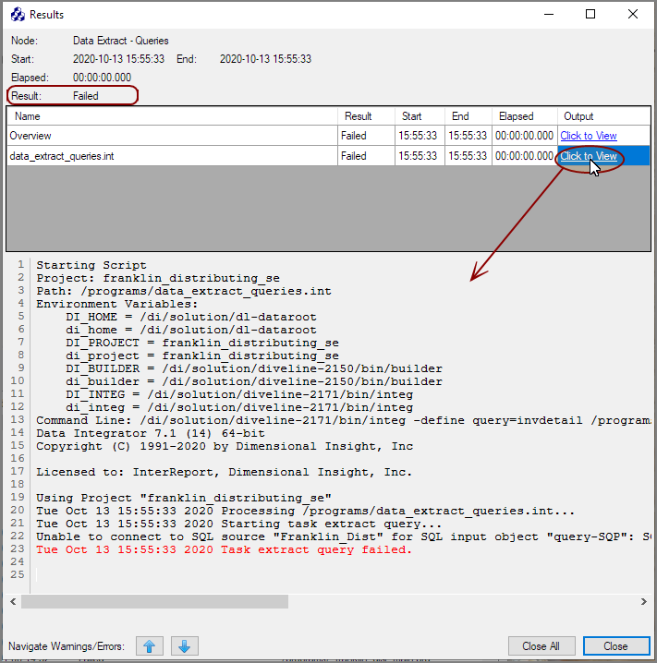Click the 'Command Line:' log line
This screenshot has height=663, width=657.
click(x=343, y=420)
